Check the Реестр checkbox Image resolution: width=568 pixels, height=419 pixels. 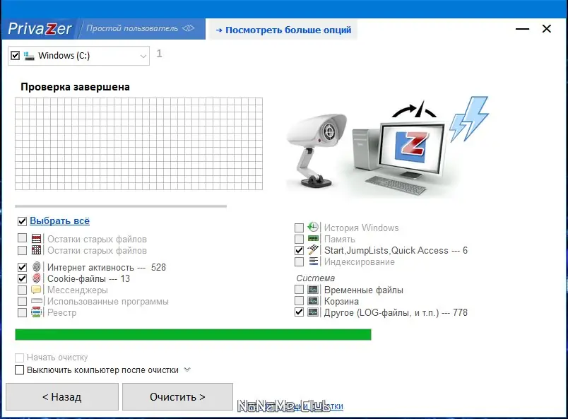pyautogui.click(x=22, y=312)
